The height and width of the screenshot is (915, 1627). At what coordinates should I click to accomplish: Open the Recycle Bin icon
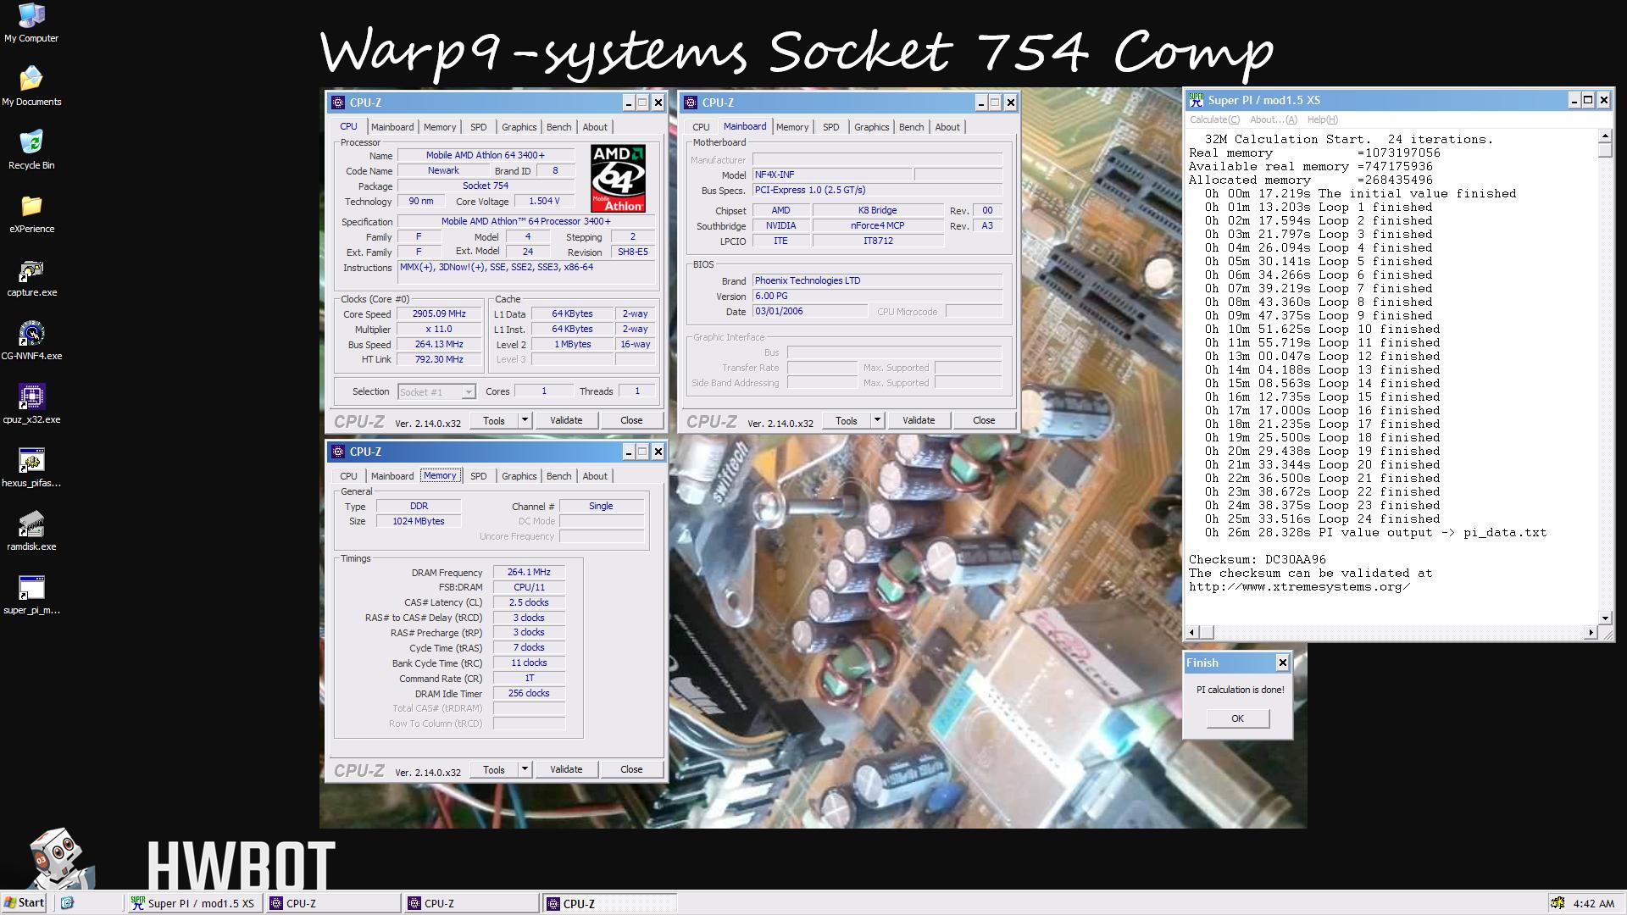tap(31, 150)
